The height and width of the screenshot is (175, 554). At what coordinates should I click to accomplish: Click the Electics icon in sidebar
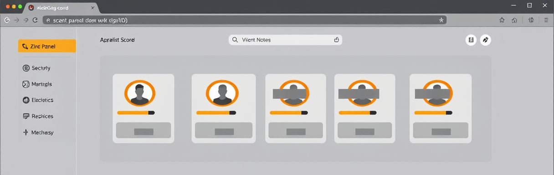point(26,100)
